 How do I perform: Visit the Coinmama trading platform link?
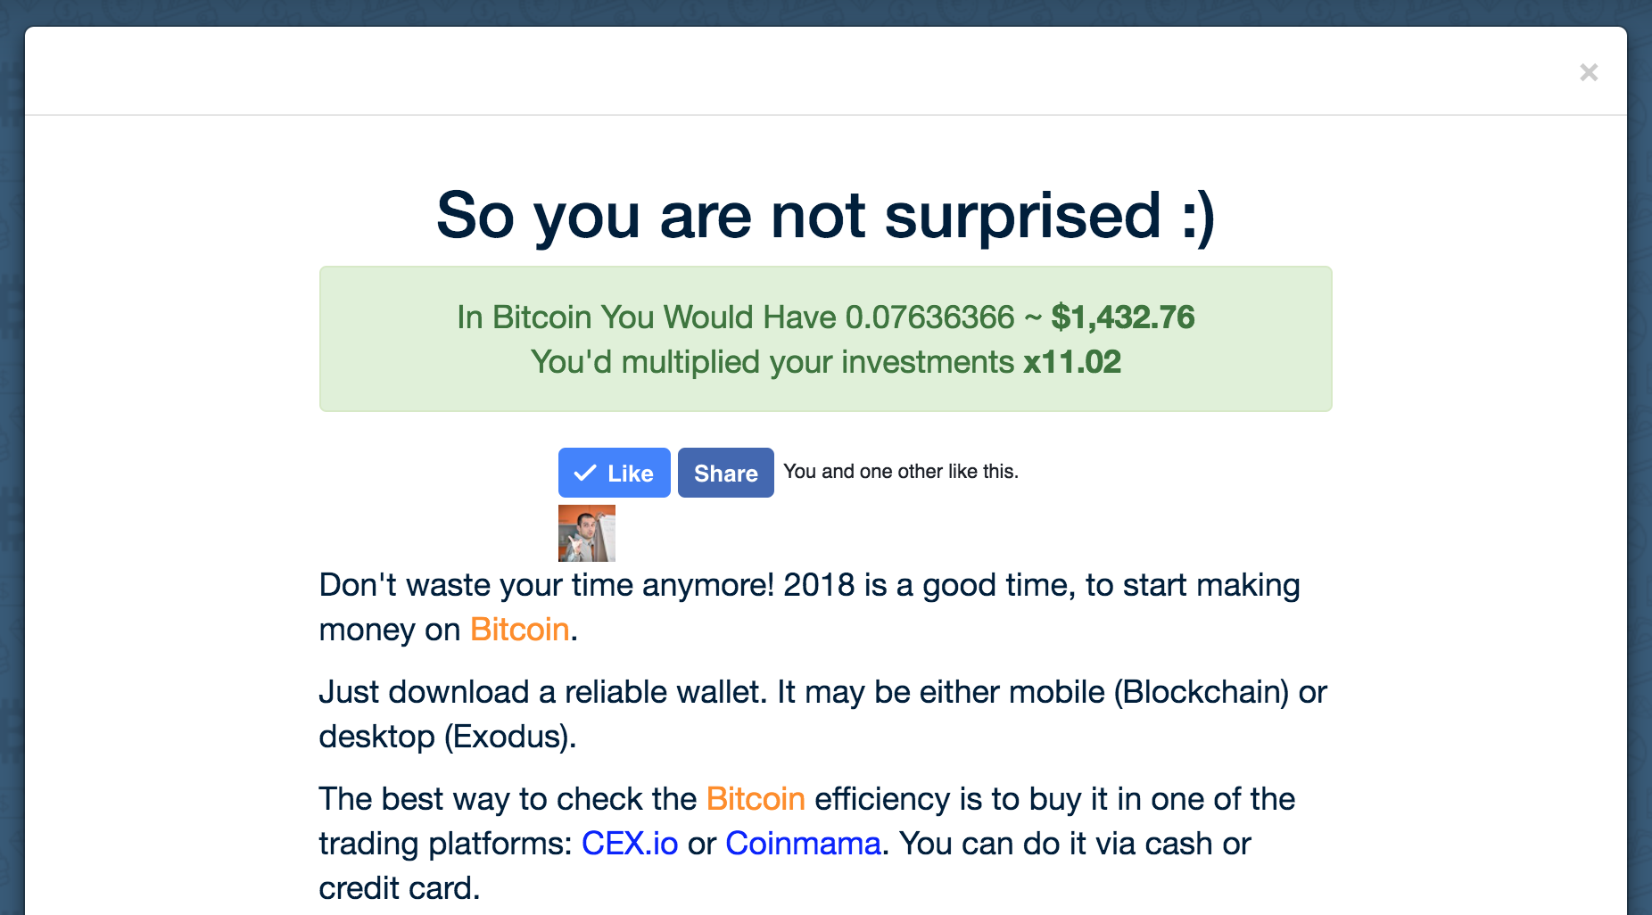click(x=802, y=843)
